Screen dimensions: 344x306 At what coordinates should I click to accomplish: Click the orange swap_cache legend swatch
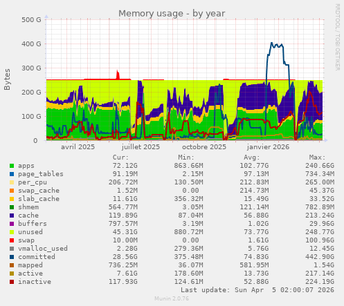point(12,191)
